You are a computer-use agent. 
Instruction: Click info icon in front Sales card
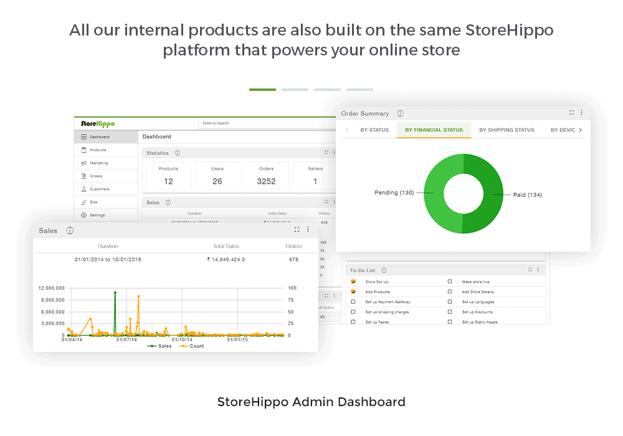70,230
